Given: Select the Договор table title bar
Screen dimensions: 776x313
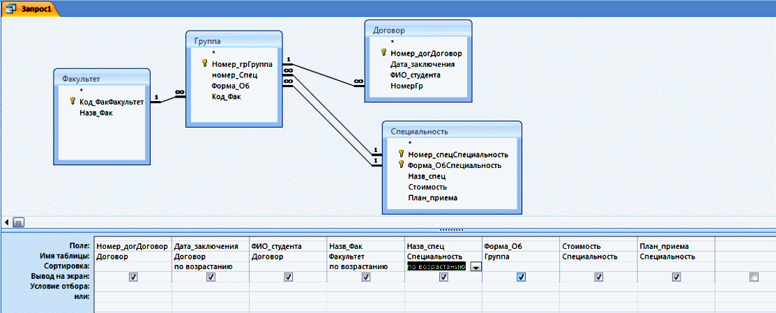Looking at the screenshot, I should coord(418,31).
